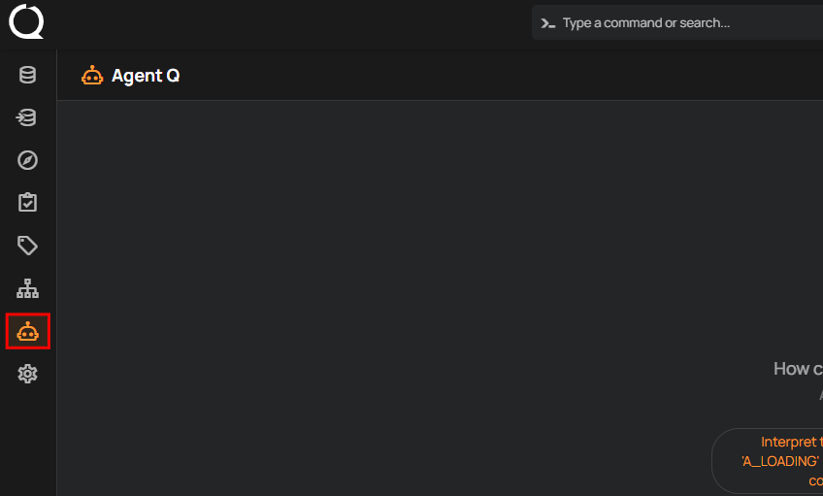This screenshot has width=823, height=496.
Task: Go to the checks clipboard icon
Action: pos(27,203)
